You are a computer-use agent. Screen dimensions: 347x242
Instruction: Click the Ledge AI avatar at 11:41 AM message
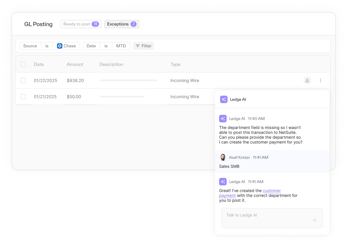(223, 181)
